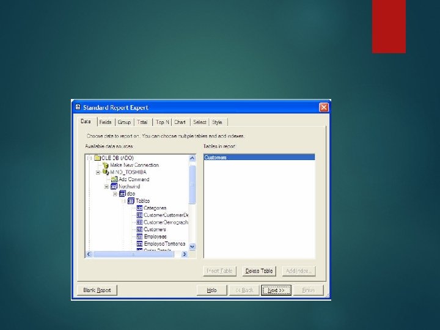Switch to the Fields tab

point(106,122)
